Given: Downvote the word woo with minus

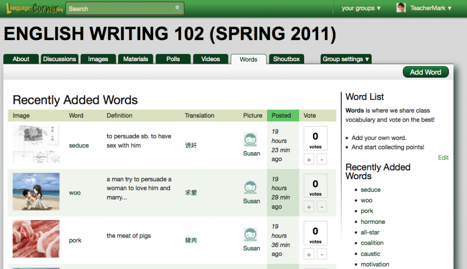Looking at the screenshot, I should tap(322, 207).
